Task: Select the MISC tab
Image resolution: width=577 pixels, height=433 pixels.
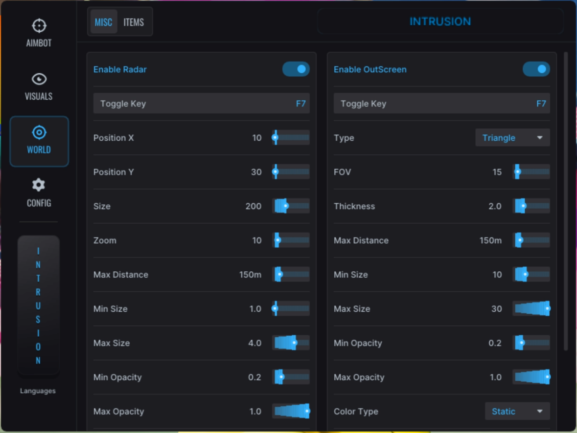Action: pyautogui.click(x=103, y=22)
